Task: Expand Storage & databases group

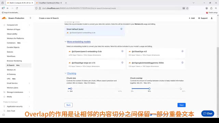Action: (29, 92)
